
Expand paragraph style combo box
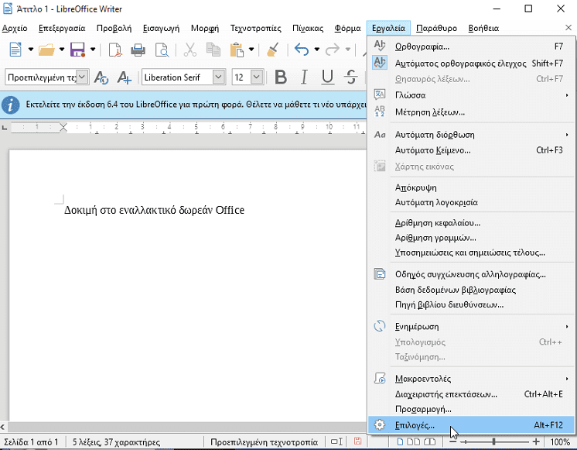(x=82, y=77)
